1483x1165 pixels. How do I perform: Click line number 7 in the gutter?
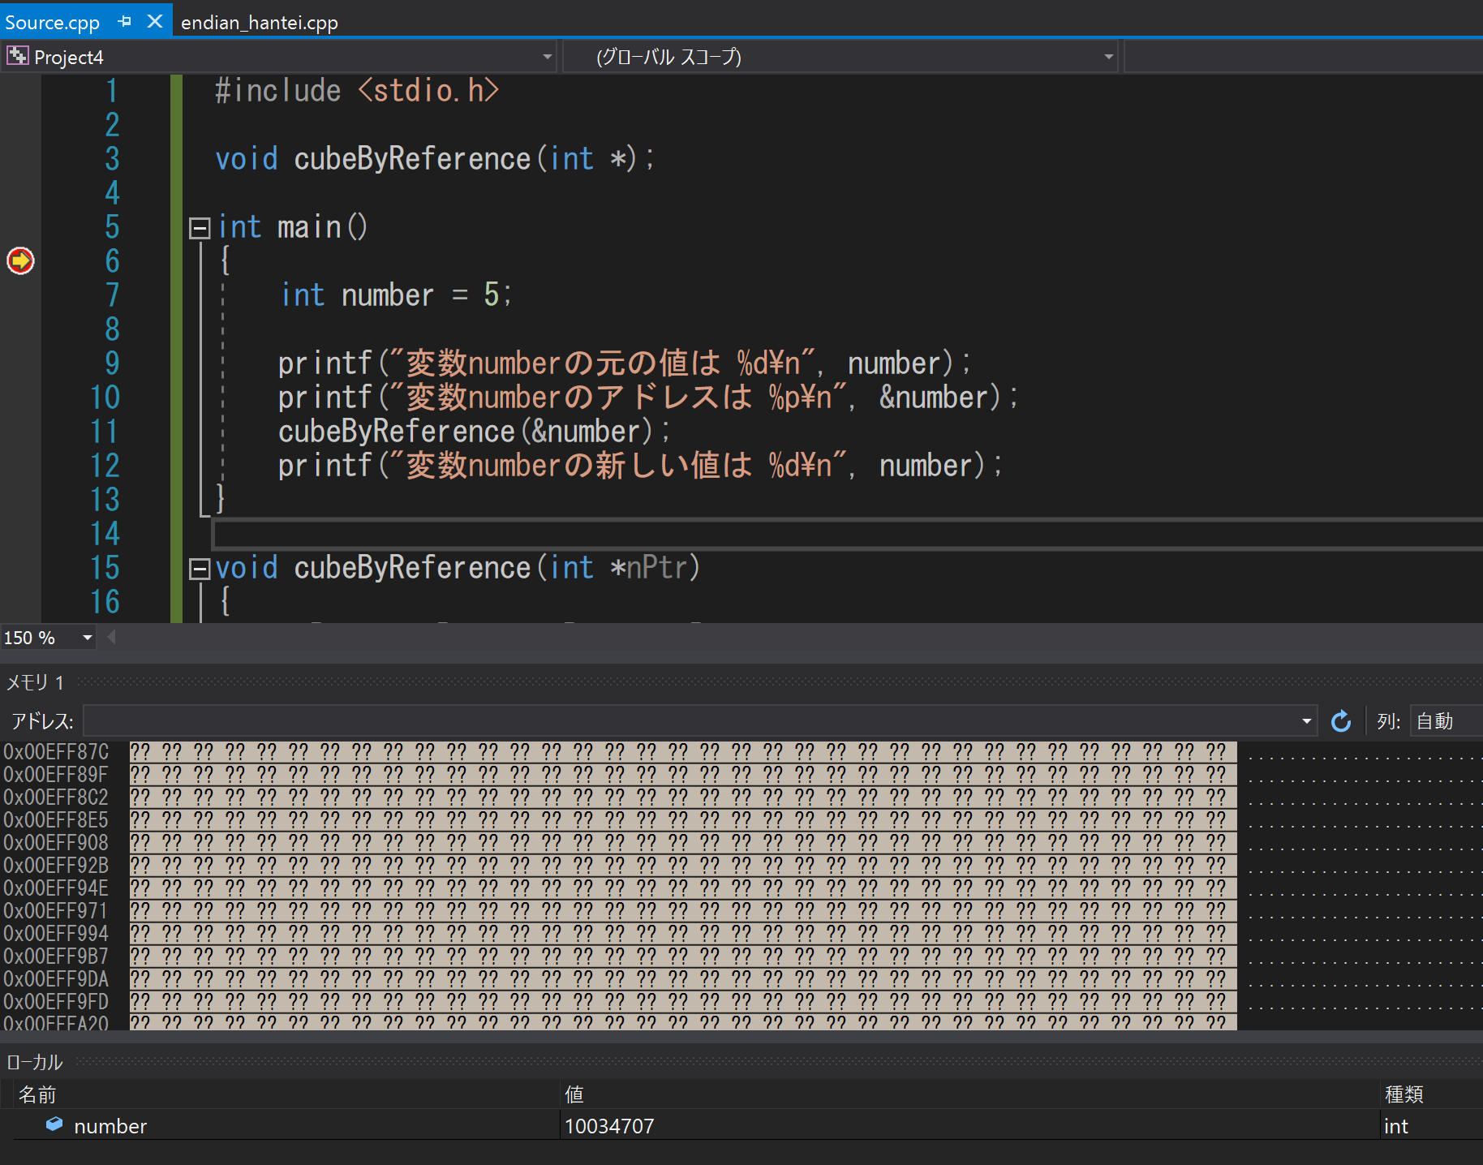(112, 294)
